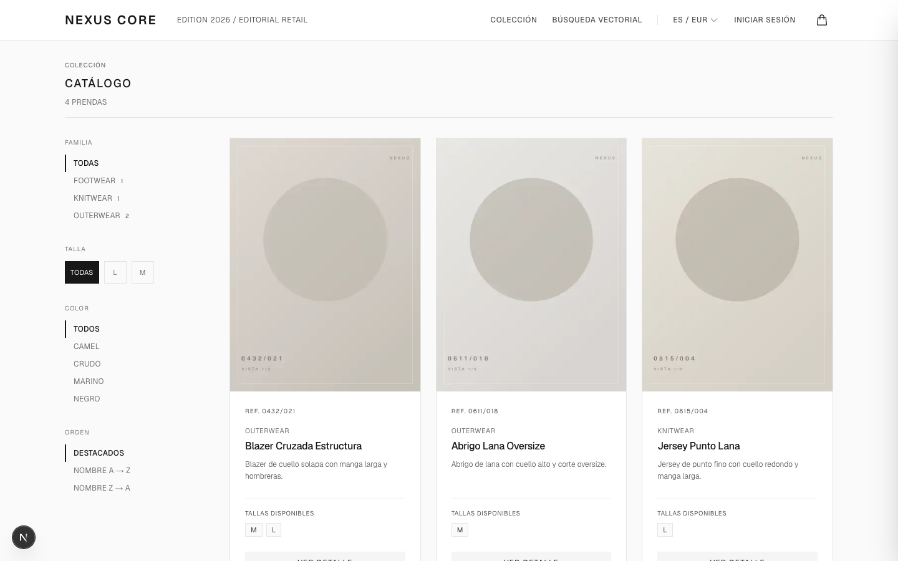This screenshot has height=561, width=898.
Task: Open Búsqueda Vectorial in the navigation
Action: tap(597, 20)
